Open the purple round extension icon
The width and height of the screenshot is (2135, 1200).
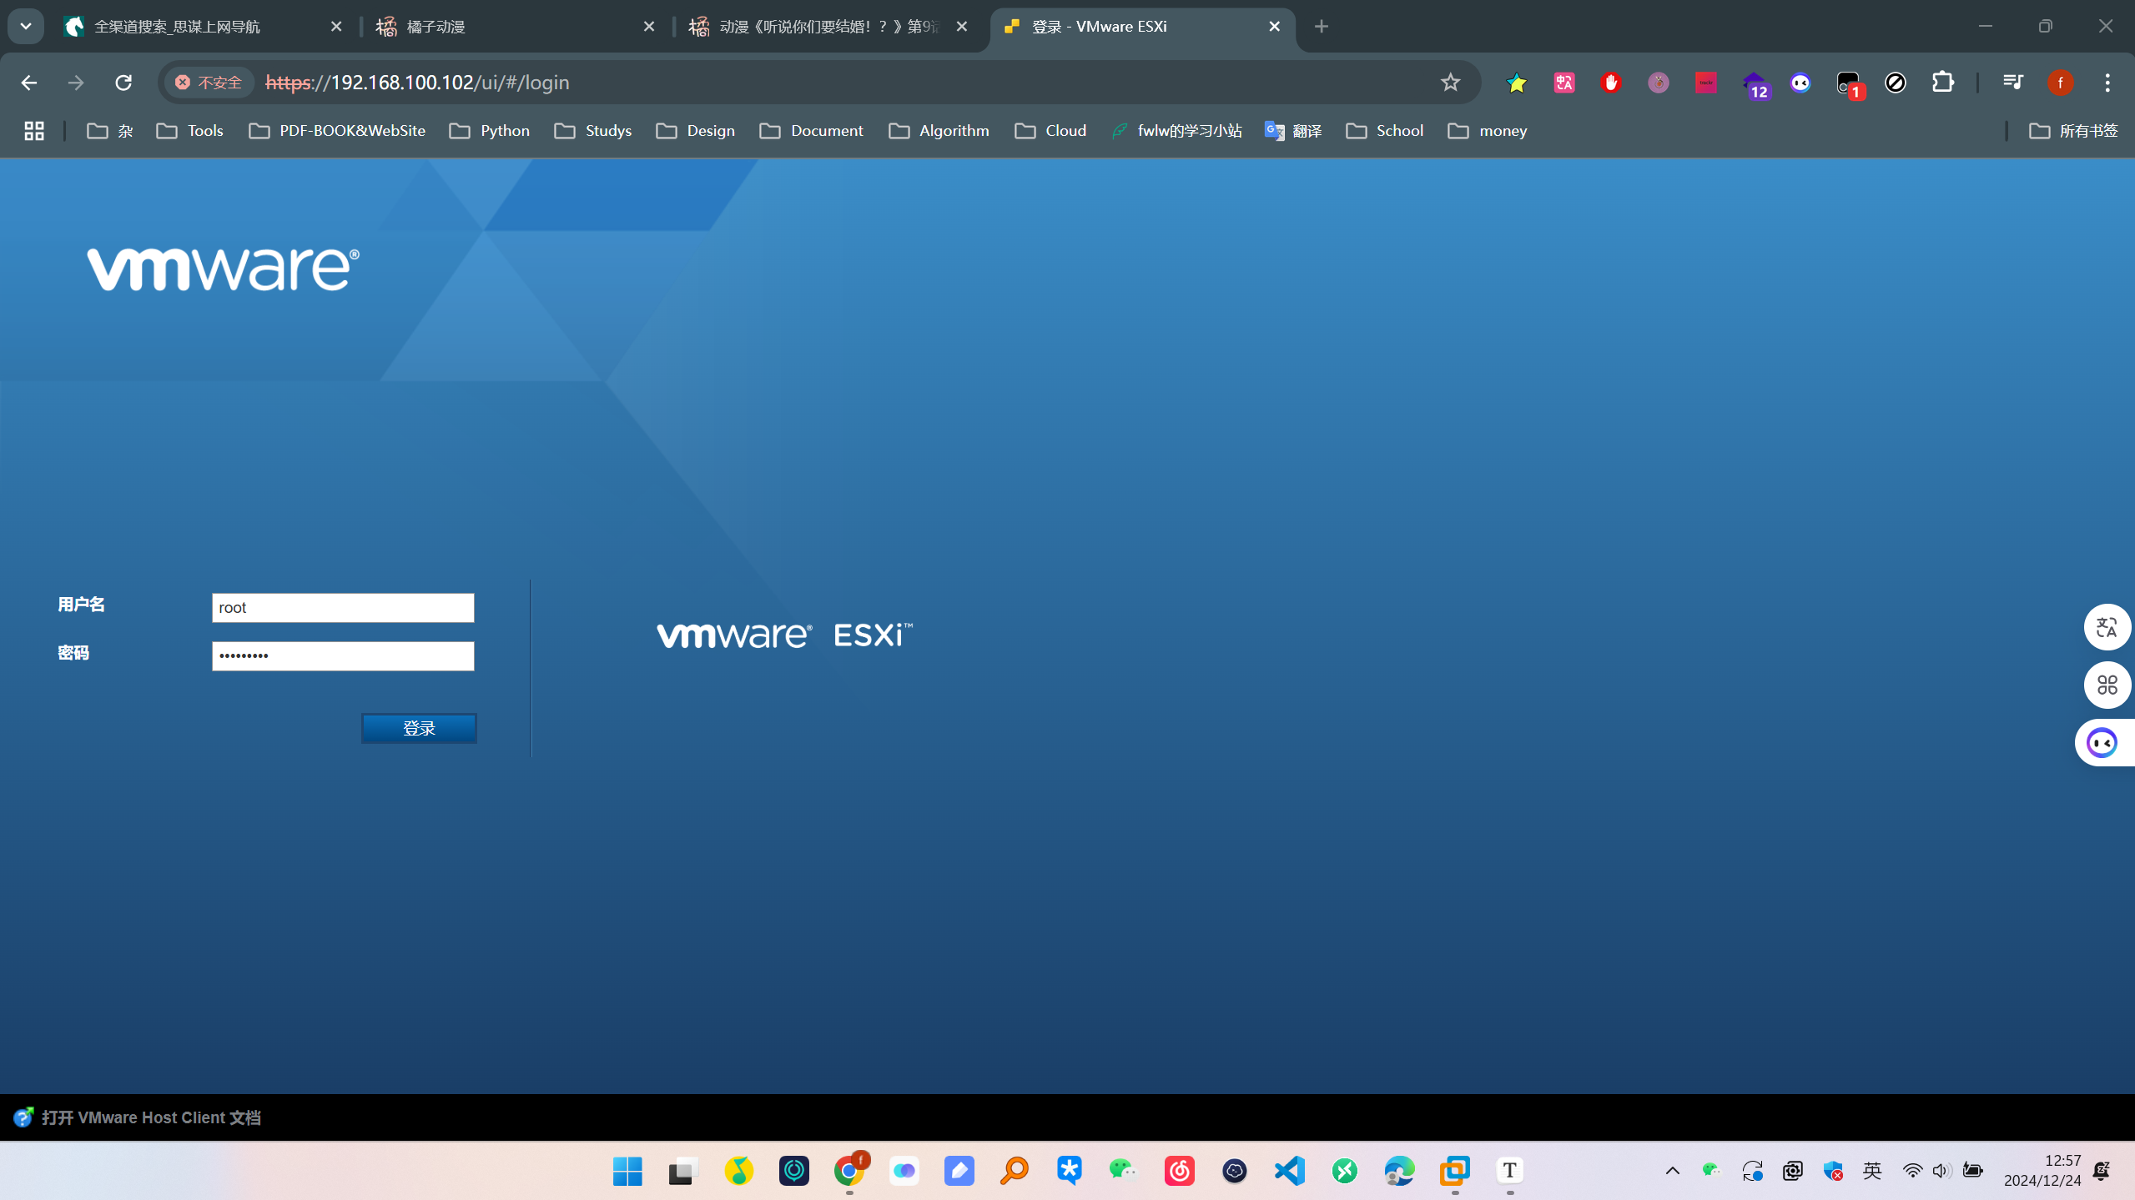click(1659, 83)
